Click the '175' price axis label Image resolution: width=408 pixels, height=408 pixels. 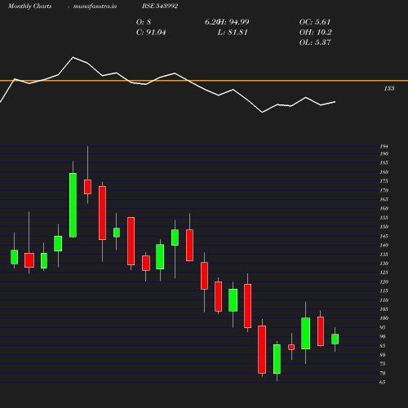[x=384, y=181]
